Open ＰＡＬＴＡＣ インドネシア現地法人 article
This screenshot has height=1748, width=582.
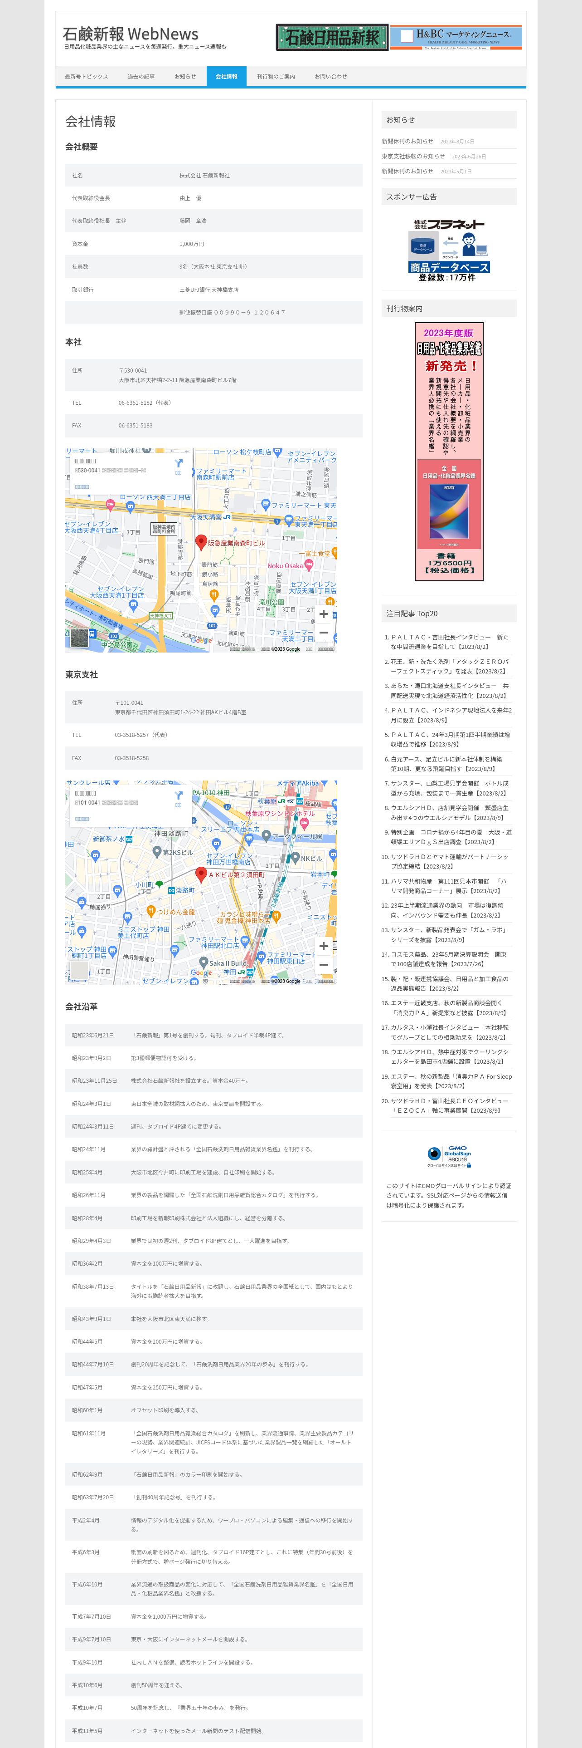pyautogui.click(x=451, y=715)
